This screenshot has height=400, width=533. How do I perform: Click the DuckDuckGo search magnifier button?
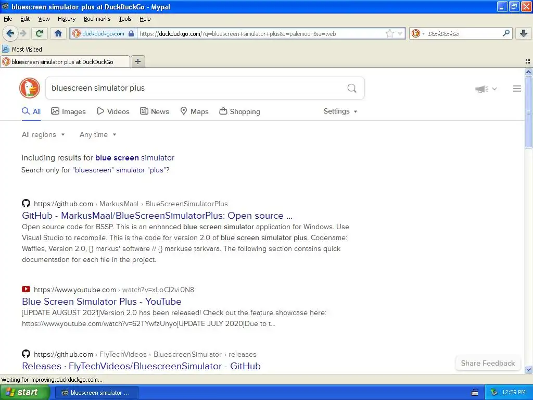pos(352,89)
